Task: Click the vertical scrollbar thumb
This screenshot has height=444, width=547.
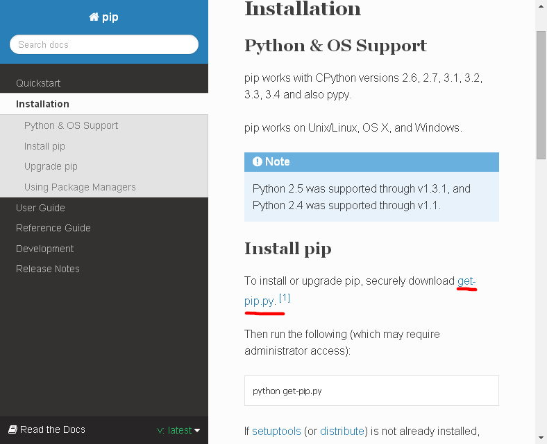Action: click(541, 95)
